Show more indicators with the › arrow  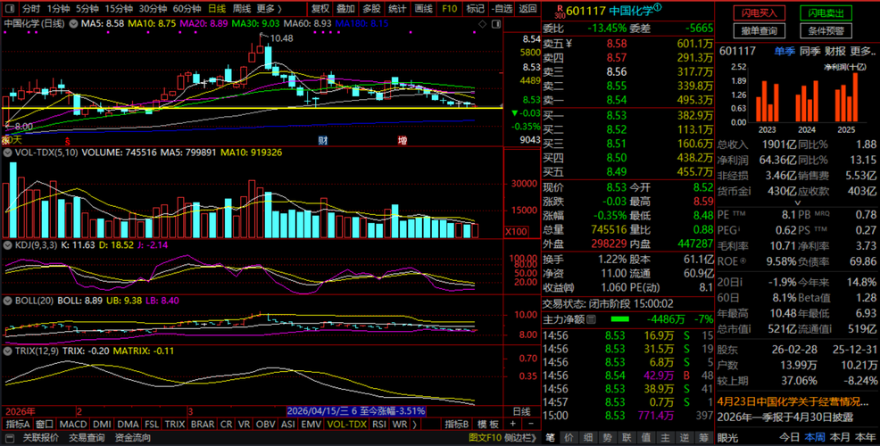tap(415, 424)
